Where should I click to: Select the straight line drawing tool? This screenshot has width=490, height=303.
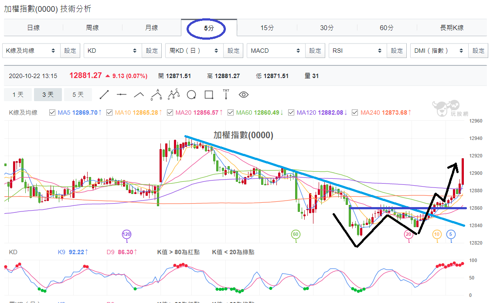[x=104, y=95]
